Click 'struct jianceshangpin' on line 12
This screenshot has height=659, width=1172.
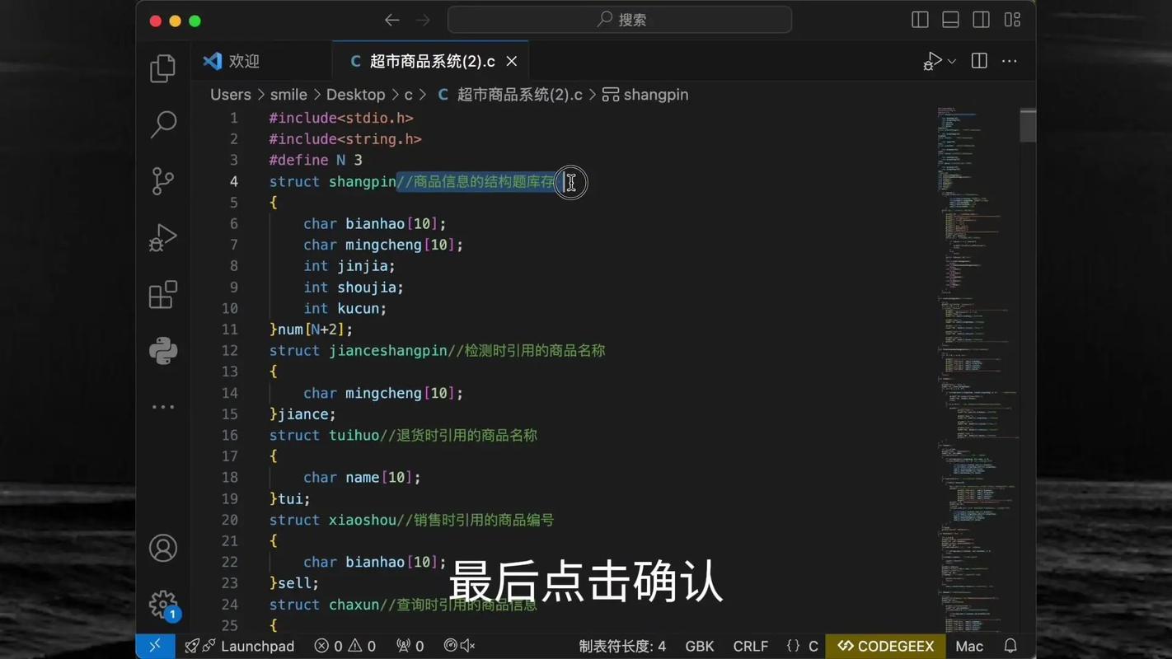(358, 350)
